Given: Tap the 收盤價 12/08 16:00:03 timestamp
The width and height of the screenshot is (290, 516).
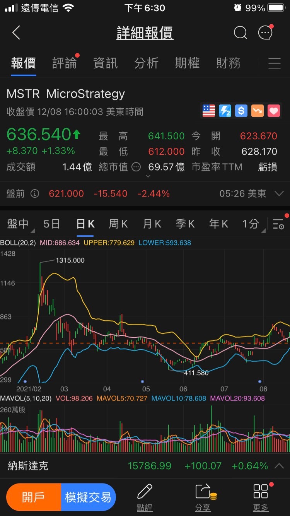Looking at the screenshot, I should click(x=75, y=112).
